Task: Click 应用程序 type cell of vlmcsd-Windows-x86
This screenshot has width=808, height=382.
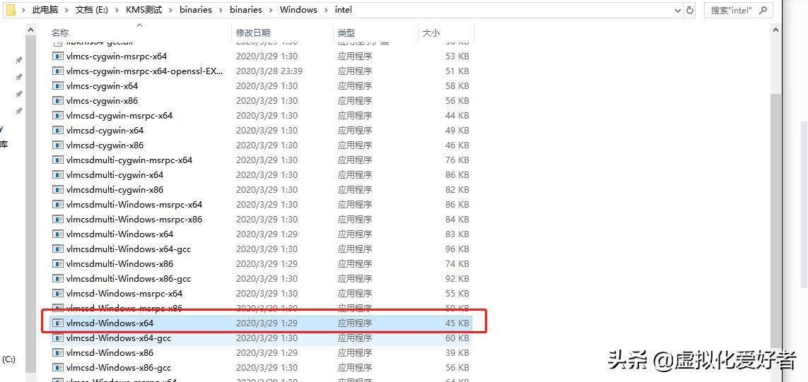Action: pyautogui.click(x=355, y=353)
